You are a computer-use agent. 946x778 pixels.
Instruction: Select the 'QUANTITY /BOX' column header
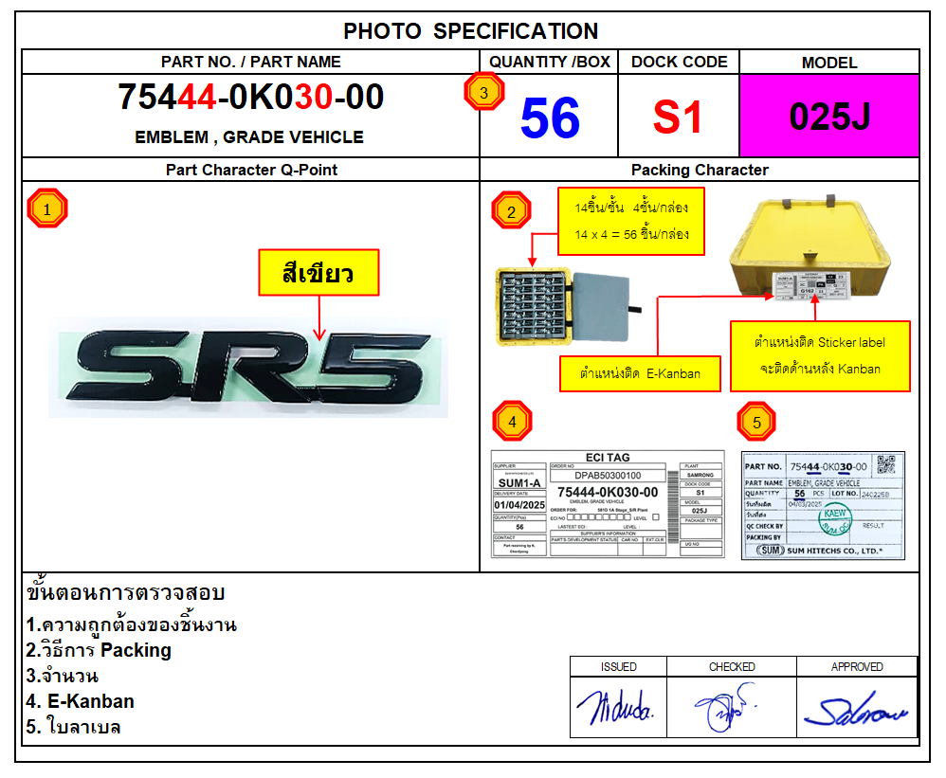click(x=550, y=62)
